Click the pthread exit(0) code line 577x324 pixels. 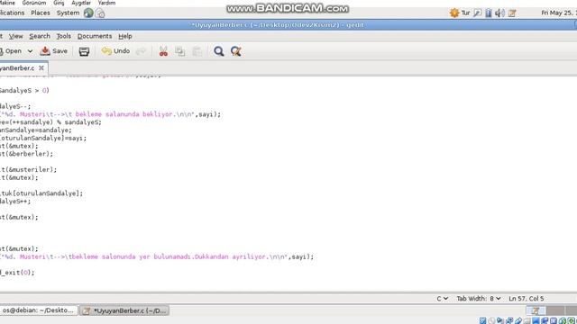(x=17, y=273)
